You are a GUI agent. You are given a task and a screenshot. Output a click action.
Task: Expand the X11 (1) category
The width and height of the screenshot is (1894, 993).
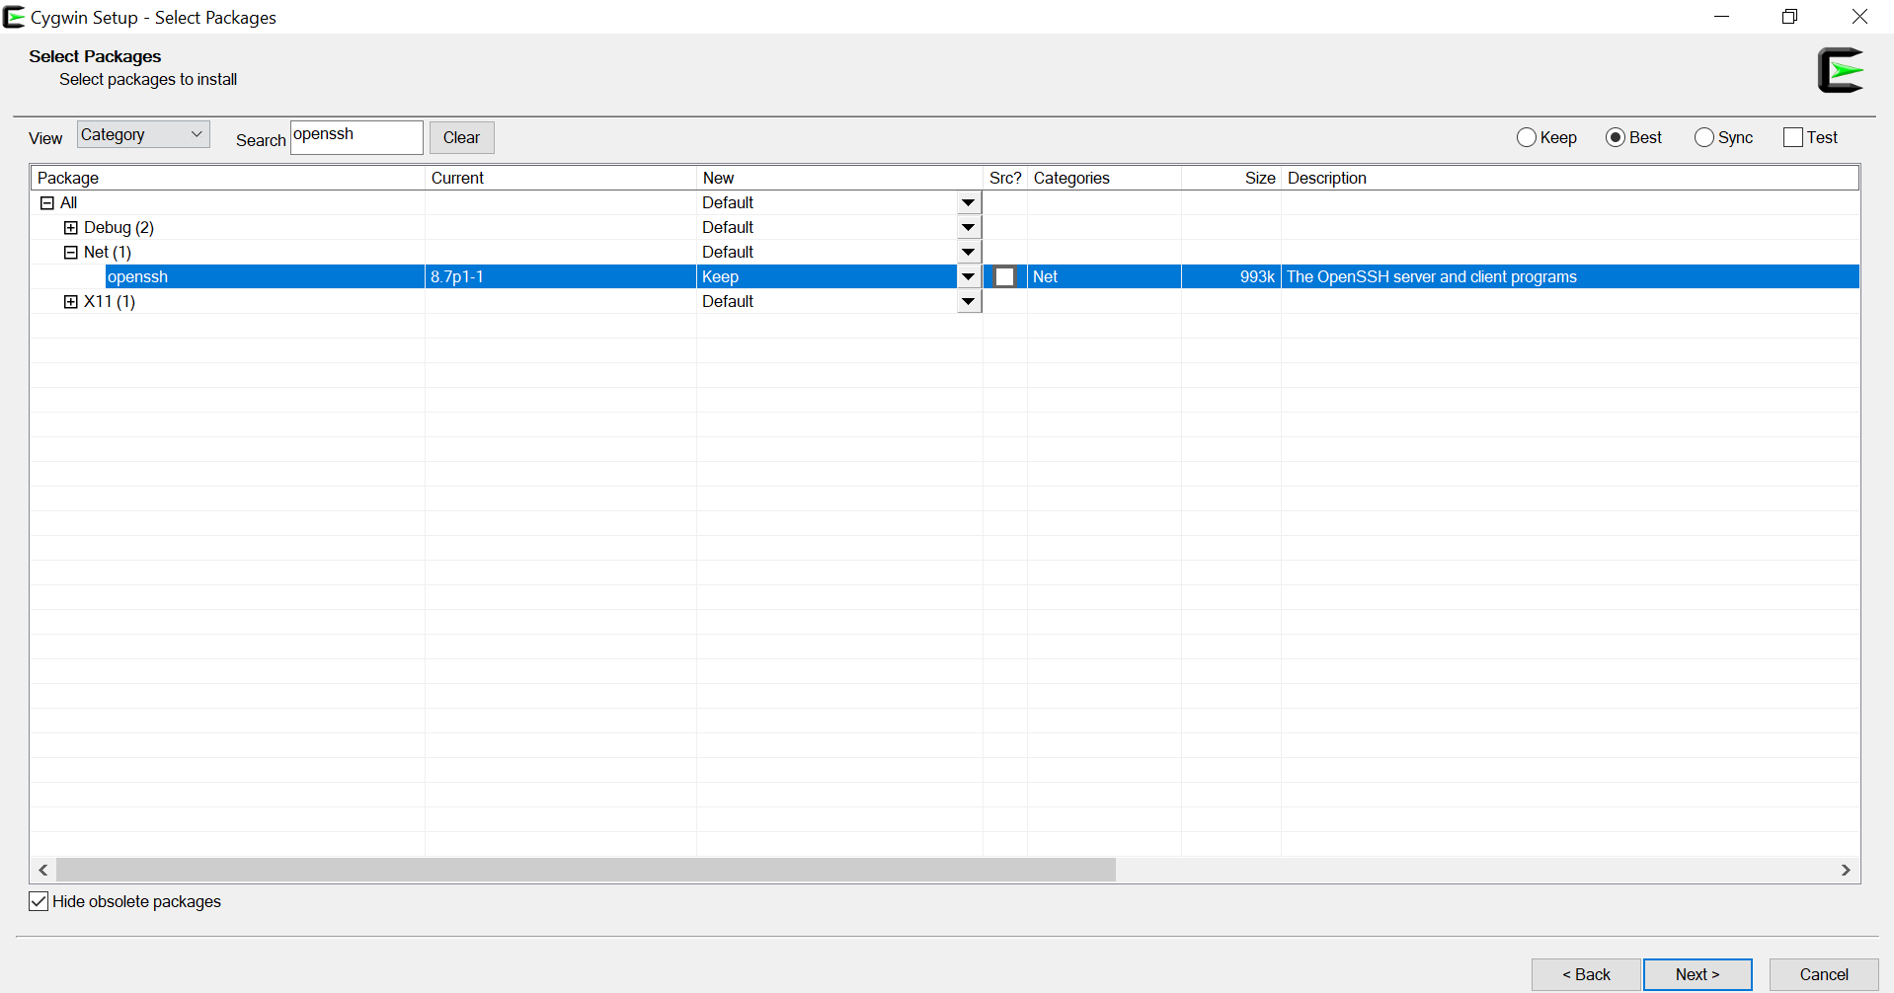(70, 302)
